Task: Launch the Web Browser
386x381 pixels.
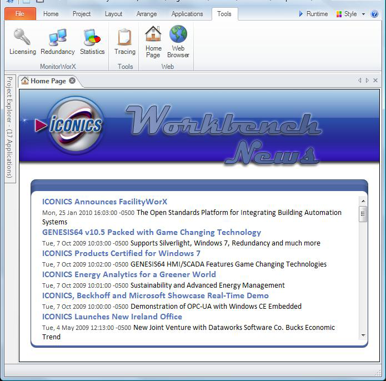Action: point(178,42)
